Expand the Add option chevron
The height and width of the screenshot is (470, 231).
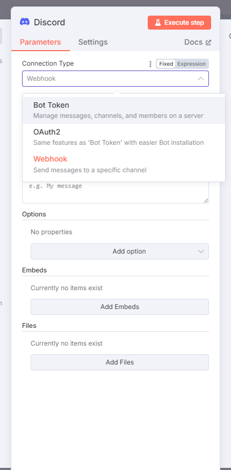pos(201,251)
